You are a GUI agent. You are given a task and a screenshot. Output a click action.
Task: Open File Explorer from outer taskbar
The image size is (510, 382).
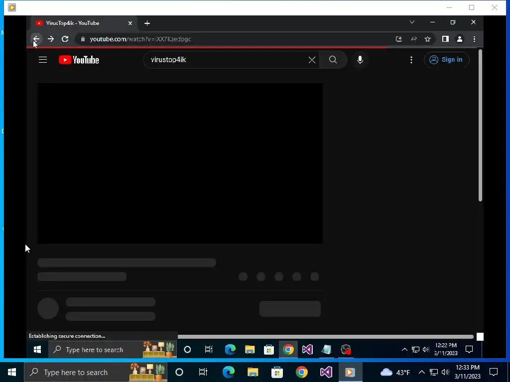coord(253,372)
